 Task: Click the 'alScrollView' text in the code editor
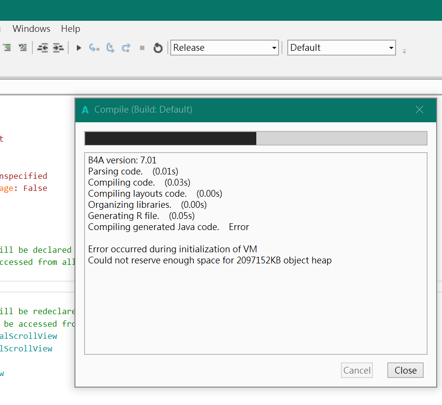(x=28, y=336)
